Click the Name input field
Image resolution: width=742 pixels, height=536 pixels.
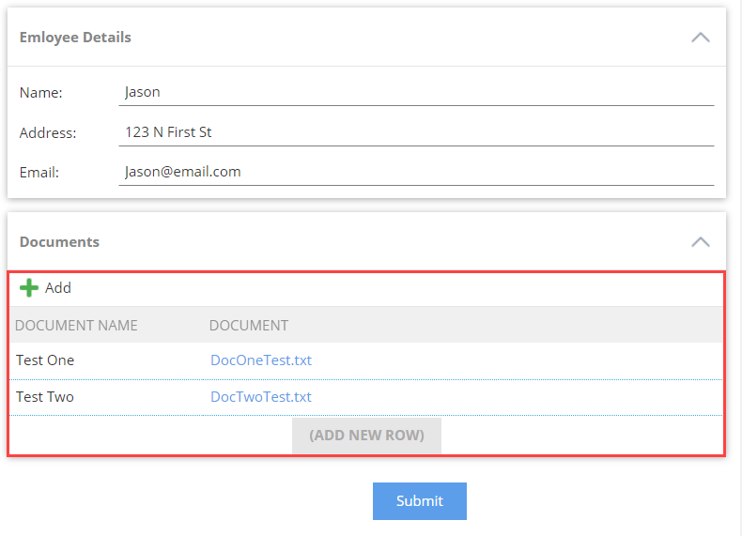pyautogui.click(x=416, y=92)
